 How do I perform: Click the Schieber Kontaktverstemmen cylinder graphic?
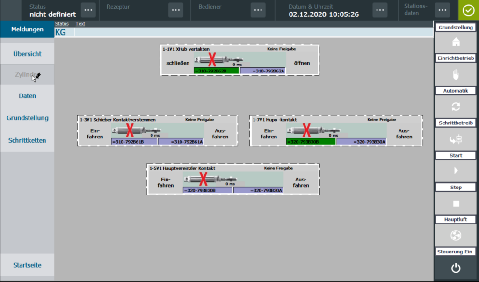(137, 130)
